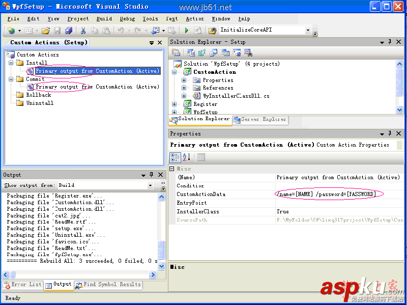Switch to the Server Explorer tab
The image size is (407, 305).
259,119
